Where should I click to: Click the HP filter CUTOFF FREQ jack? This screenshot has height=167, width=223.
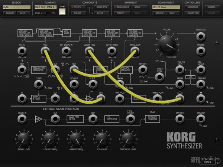tap(89, 51)
